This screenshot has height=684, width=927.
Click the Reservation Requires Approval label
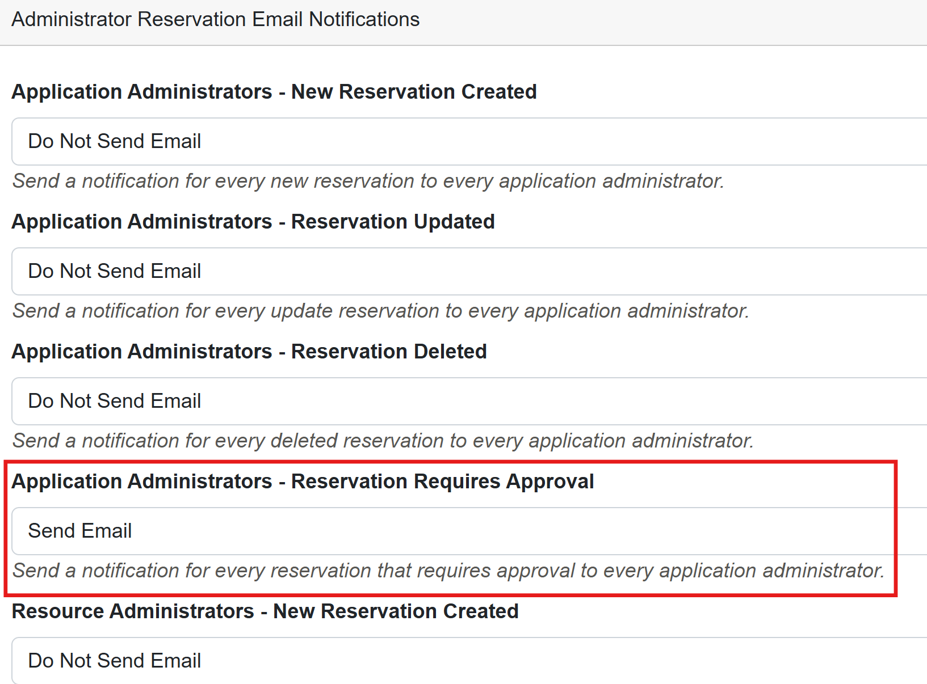point(303,482)
